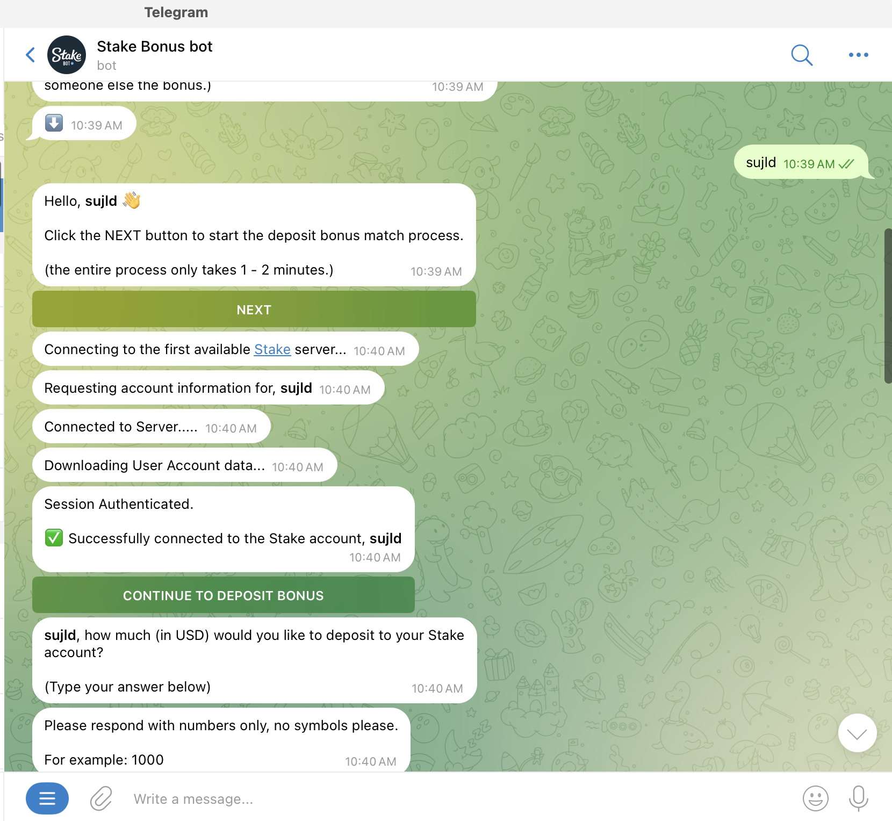
Task: Click the green NEXT button
Action: point(254,309)
